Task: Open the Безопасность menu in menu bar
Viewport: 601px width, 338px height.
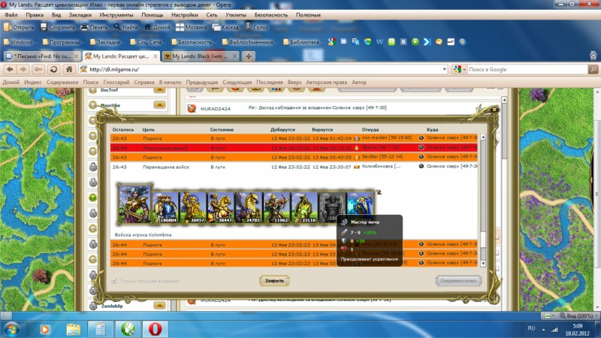Action: pyautogui.click(x=271, y=15)
